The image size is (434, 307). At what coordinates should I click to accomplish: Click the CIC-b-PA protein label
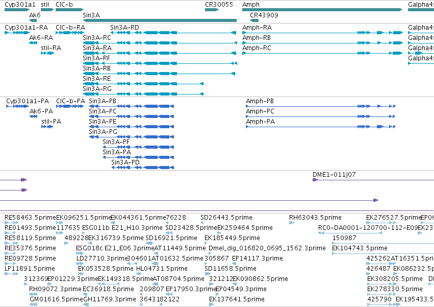(70, 101)
